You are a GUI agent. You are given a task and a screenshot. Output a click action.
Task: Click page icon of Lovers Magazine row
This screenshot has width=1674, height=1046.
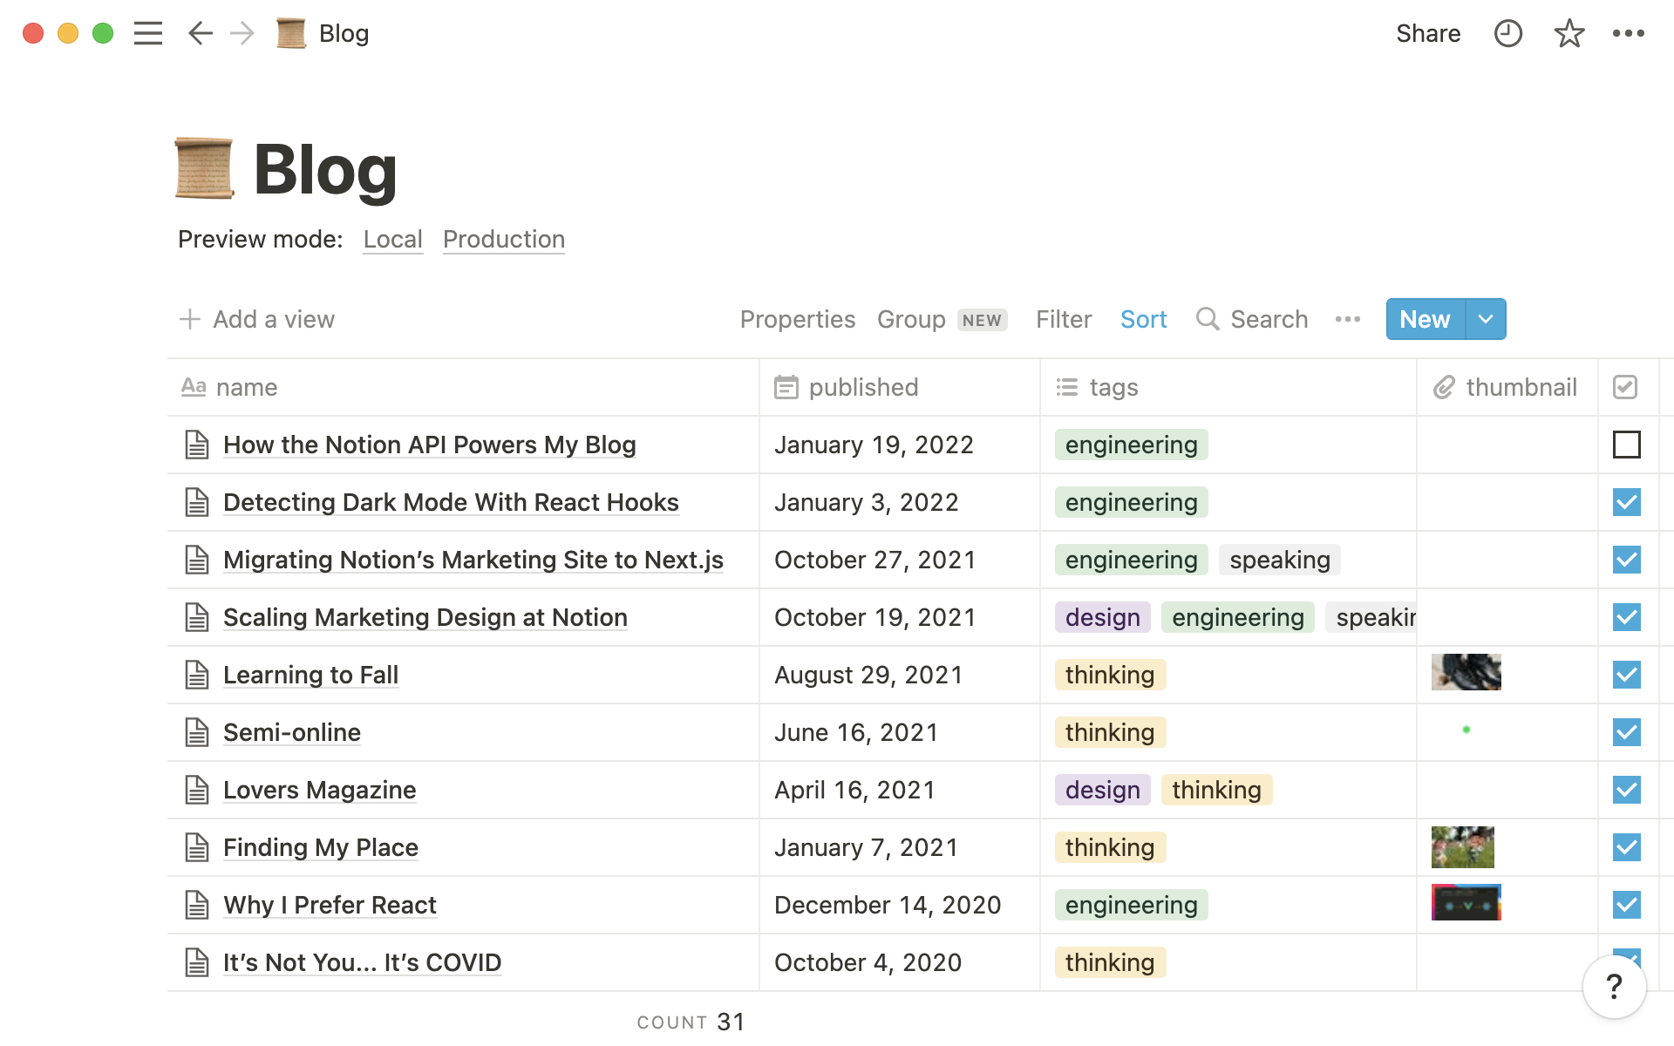197,790
